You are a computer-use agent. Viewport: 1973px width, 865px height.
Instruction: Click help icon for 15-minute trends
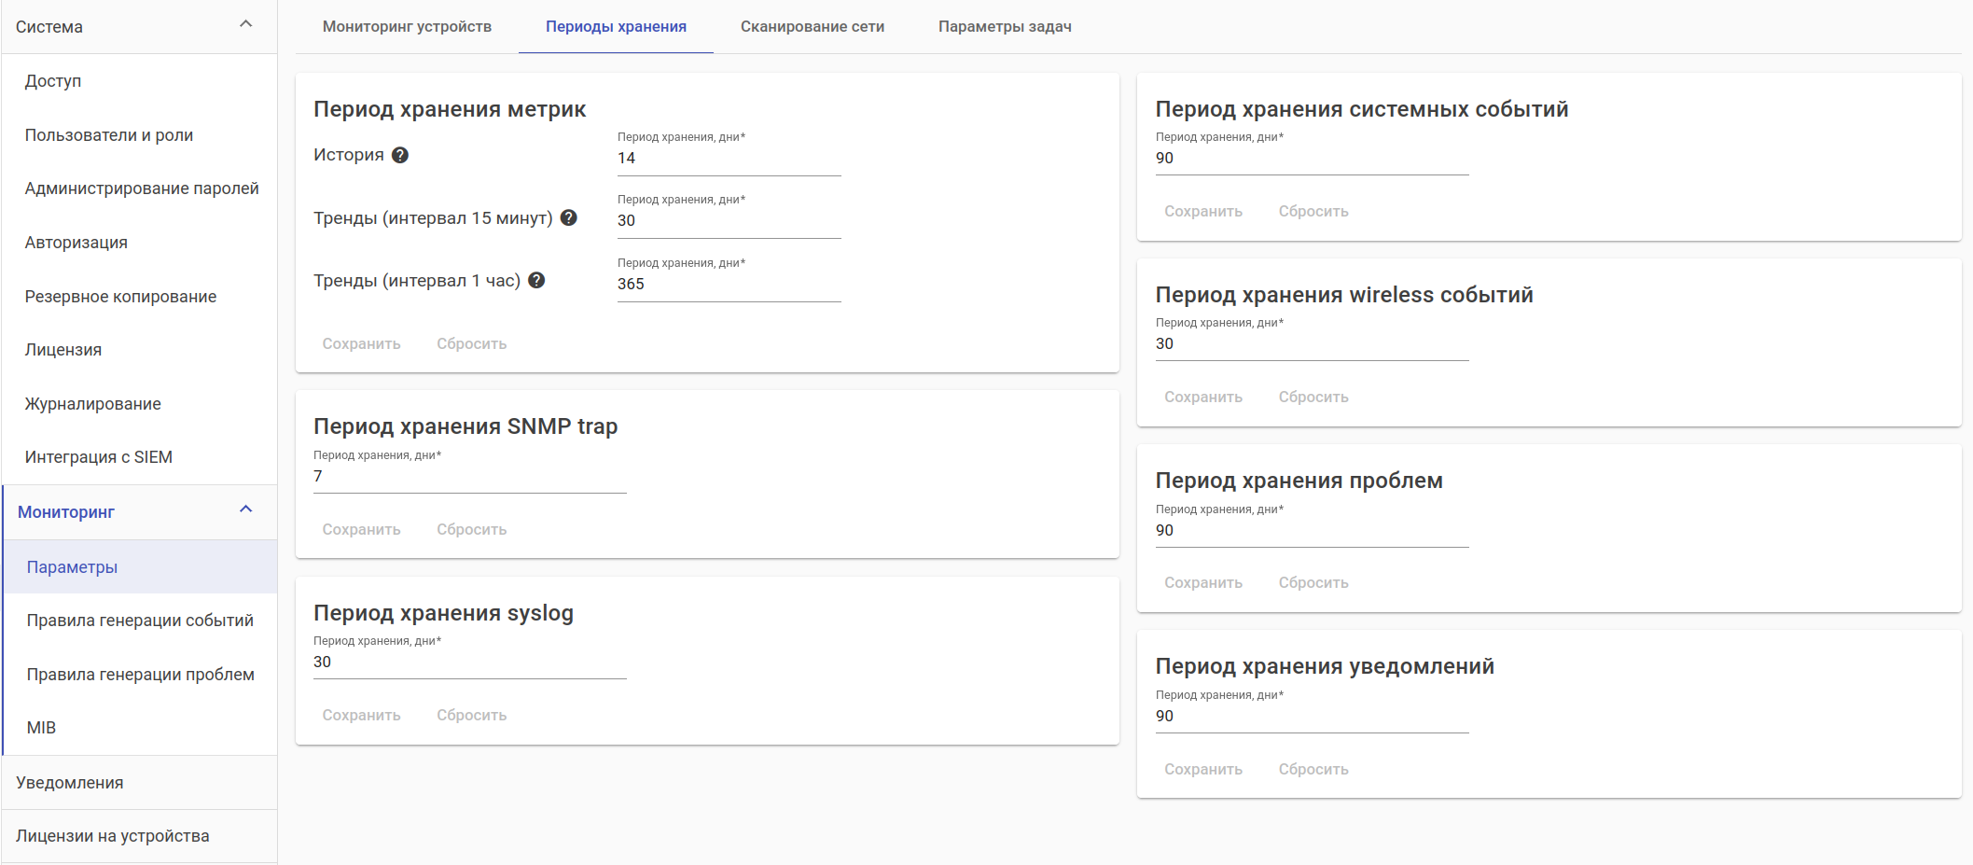[x=569, y=217]
